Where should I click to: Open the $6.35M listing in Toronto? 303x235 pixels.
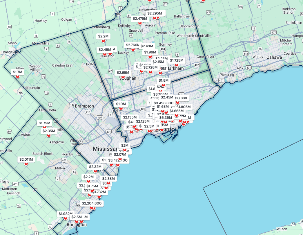coord(166,118)
